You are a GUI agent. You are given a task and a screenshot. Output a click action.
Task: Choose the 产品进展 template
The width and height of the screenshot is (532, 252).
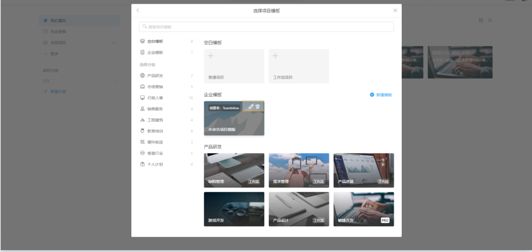tap(364, 170)
